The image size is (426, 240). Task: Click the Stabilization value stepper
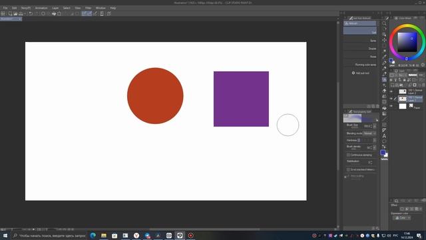tap(371, 162)
